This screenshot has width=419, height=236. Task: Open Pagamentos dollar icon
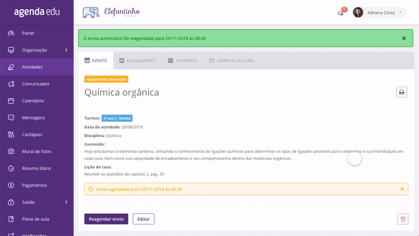coord(11,185)
